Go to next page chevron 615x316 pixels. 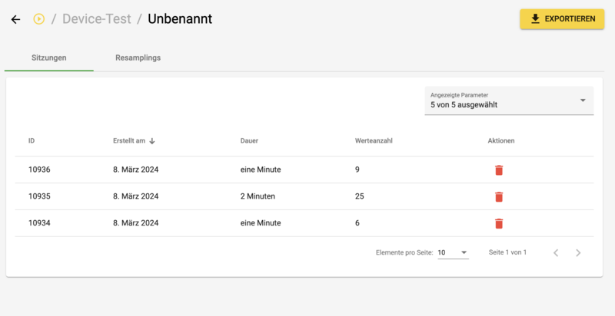click(578, 252)
